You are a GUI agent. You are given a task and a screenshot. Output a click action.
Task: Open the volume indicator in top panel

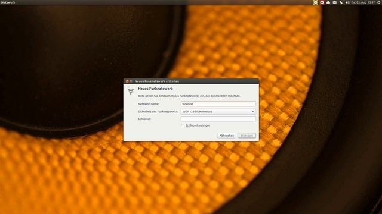click(347, 2)
